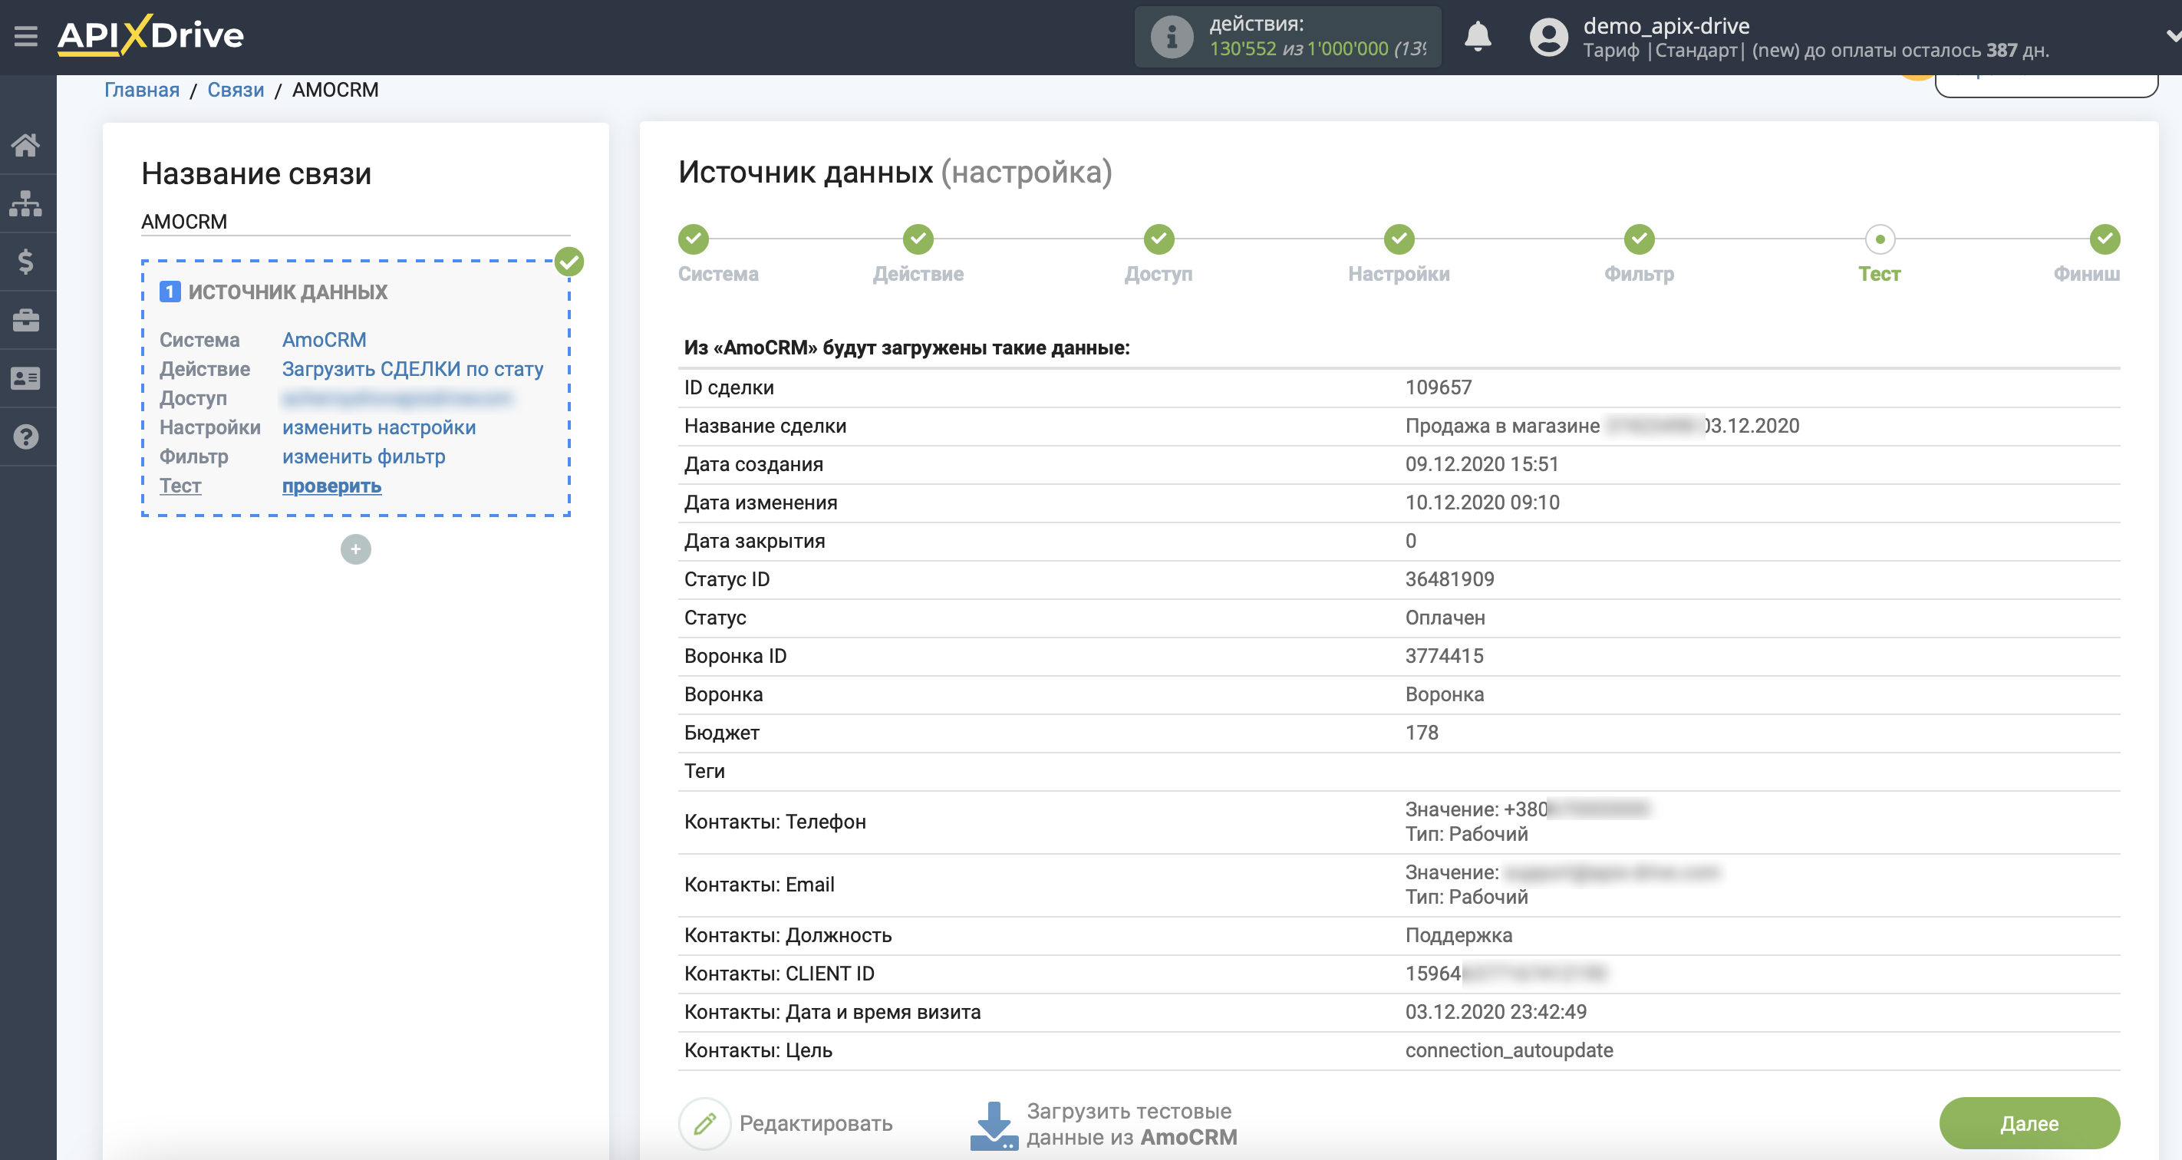Open the user profile avatar
This screenshot has width=2182, height=1160.
pyautogui.click(x=1548, y=38)
